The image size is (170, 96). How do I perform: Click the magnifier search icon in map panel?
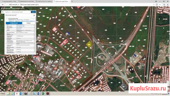[3, 12]
